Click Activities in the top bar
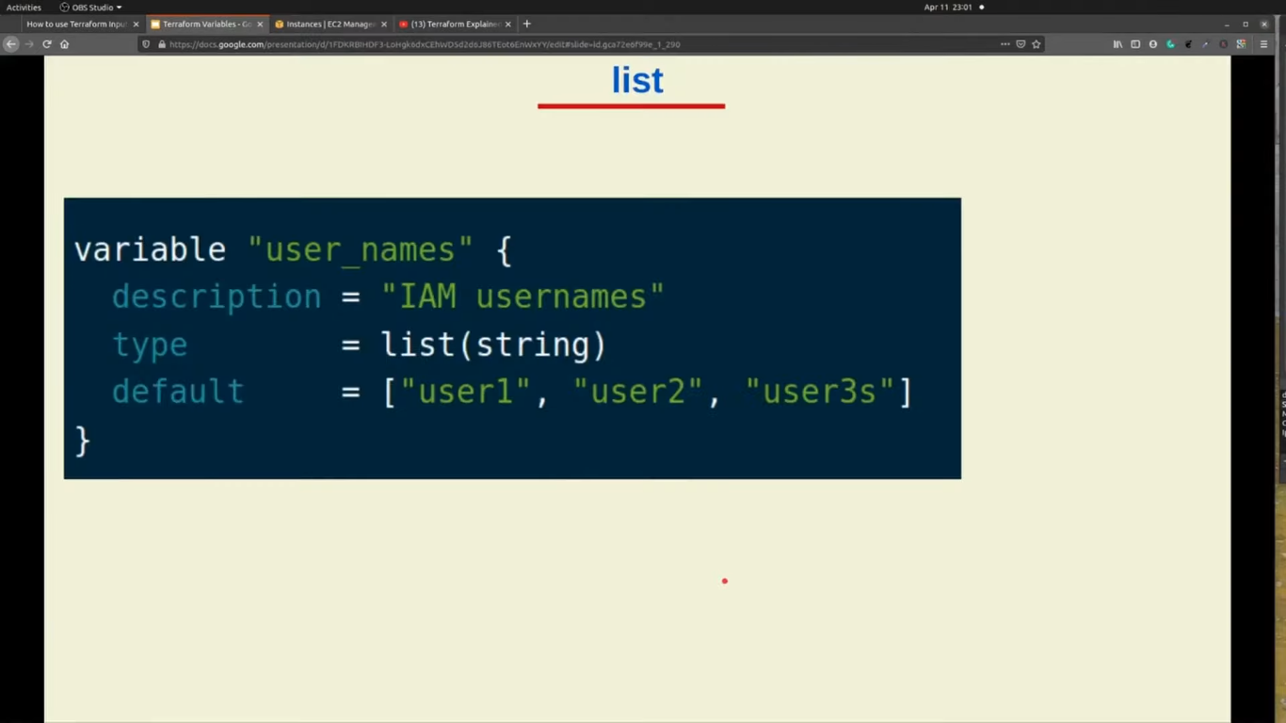The image size is (1286, 723). tap(24, 8)
